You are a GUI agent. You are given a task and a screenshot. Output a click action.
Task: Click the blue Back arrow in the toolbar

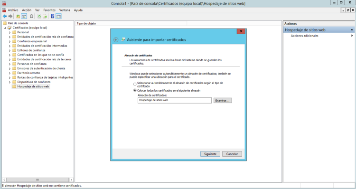click(5, 16)
